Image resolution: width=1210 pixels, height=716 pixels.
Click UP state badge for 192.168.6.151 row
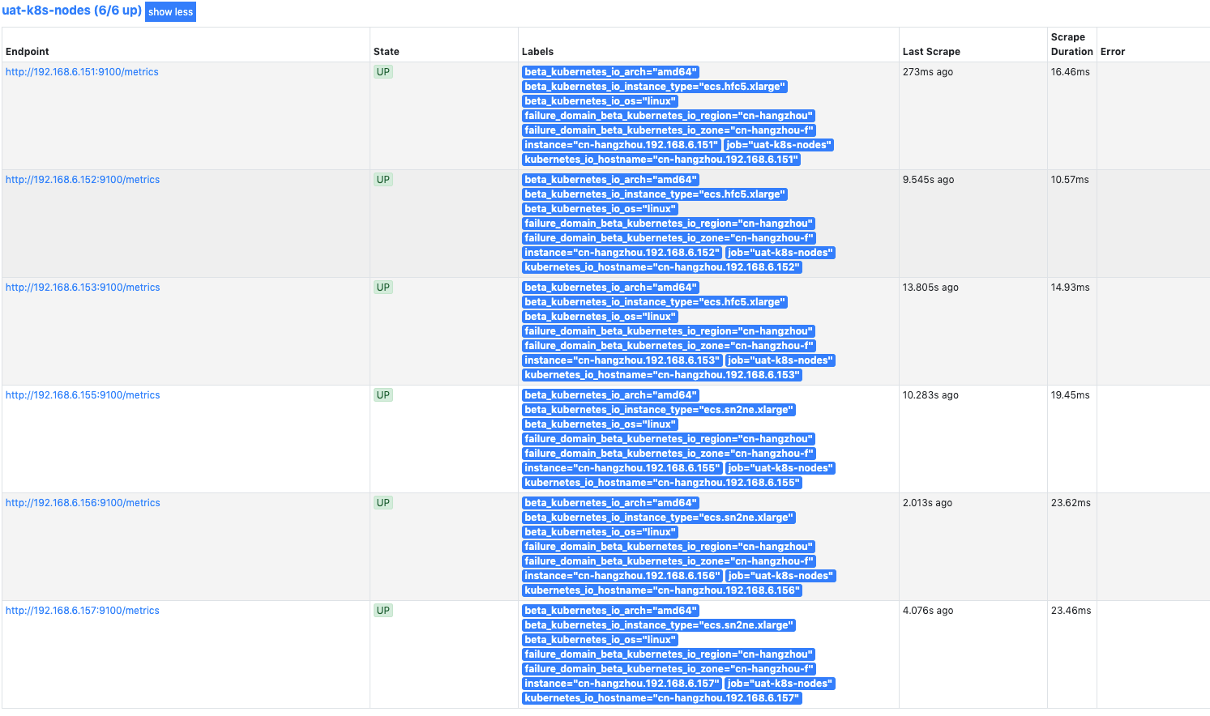[383, 72]
